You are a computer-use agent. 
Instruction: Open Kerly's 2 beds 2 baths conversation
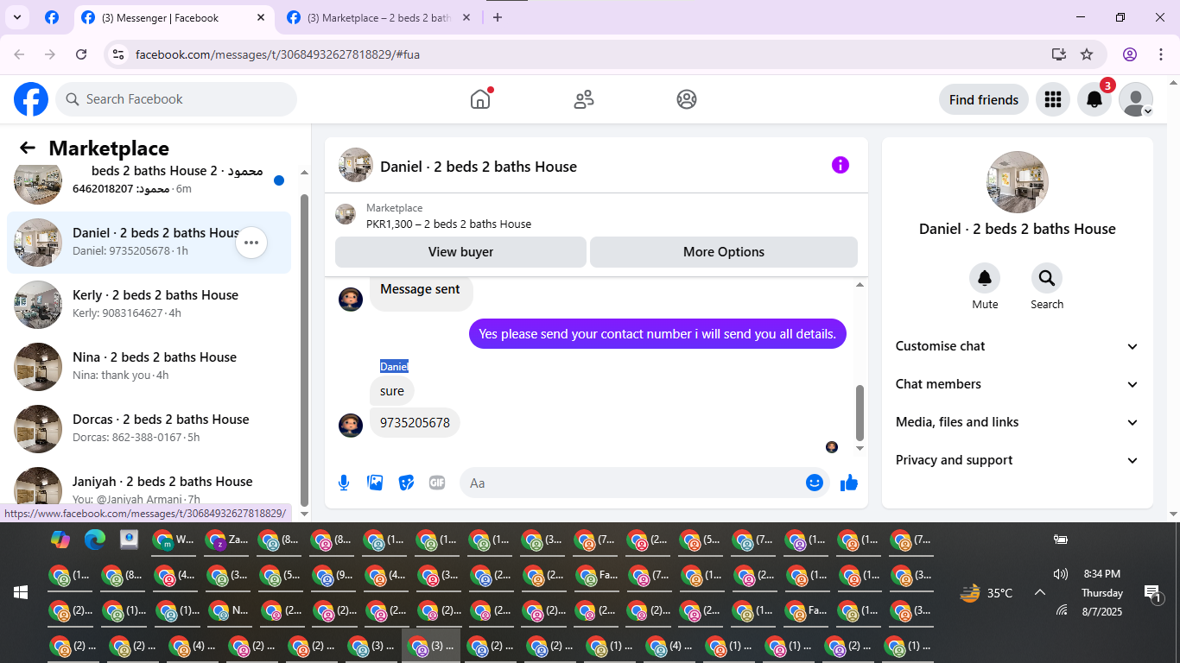point(149,305)
